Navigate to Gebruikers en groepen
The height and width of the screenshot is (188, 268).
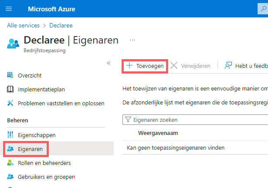tap(46, 177)
